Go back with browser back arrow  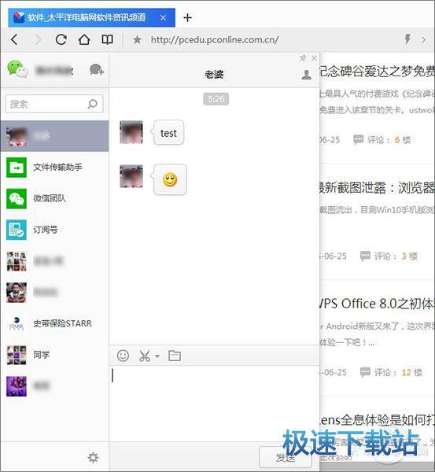(14, 39)
